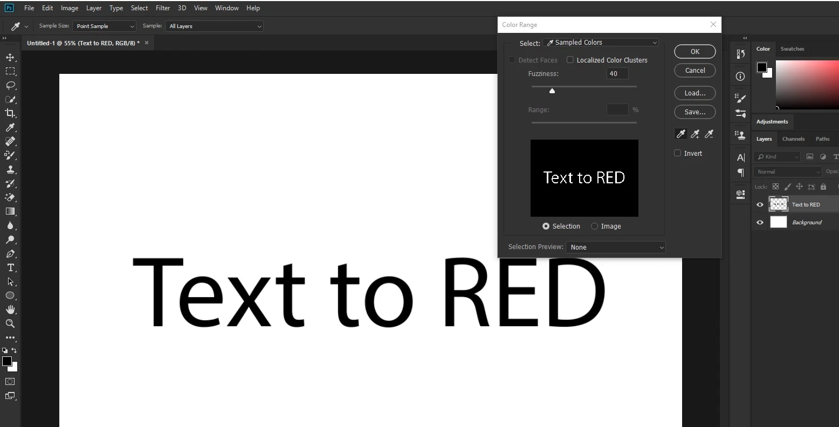
Task: Pick the Subtract from Sample eyedropper
Action: pos(709,134)
